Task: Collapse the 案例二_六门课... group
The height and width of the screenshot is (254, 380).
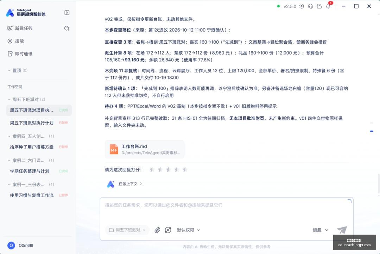Action: [x=9, y=160]
